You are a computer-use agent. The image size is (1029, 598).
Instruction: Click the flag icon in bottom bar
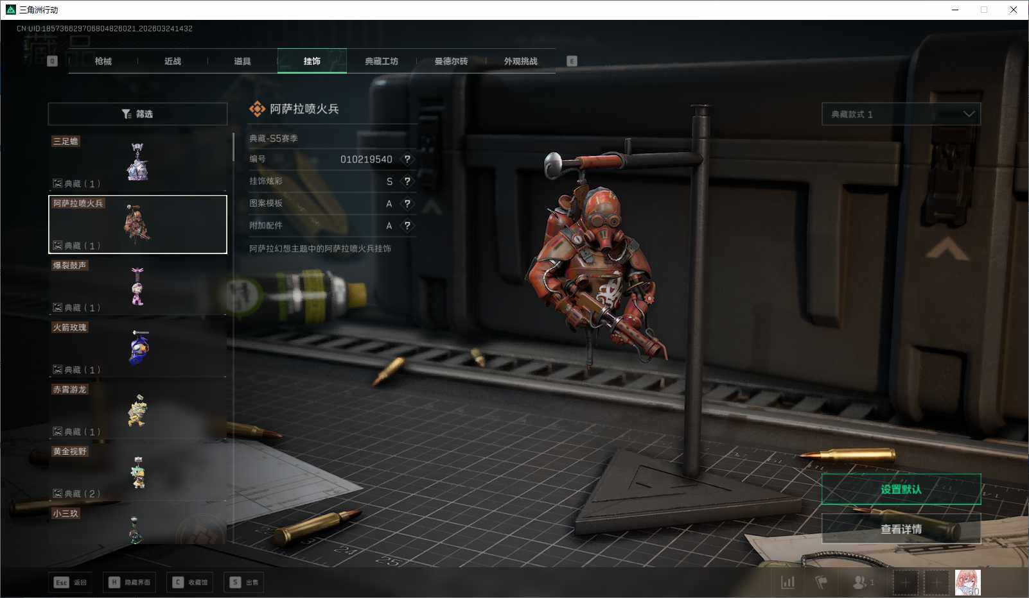[821, 582]
